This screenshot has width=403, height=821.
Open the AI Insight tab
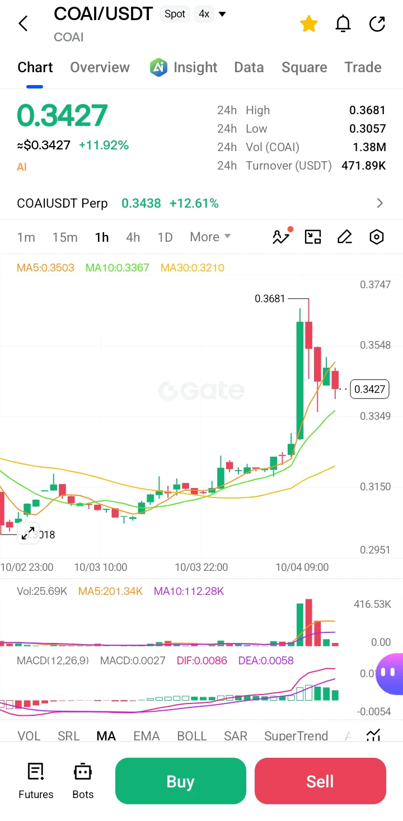pyautogui.click(x=184, y=67)
